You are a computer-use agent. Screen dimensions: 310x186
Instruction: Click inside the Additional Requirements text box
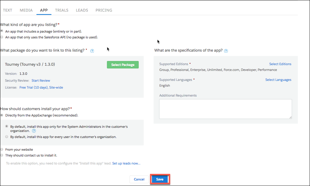(x=225, y=109)
